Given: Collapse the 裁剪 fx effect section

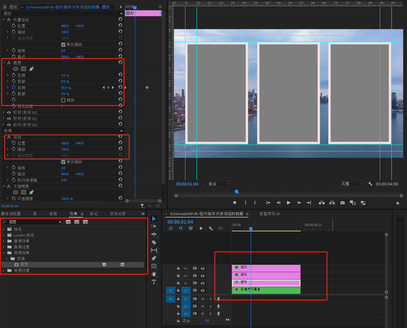Looking at the screenshot, I should pyautogui.click(x=4, y=63).
